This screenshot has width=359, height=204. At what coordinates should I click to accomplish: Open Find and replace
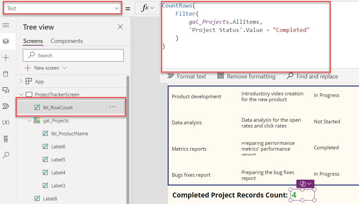pyautogui.click(x=312, y=76)
